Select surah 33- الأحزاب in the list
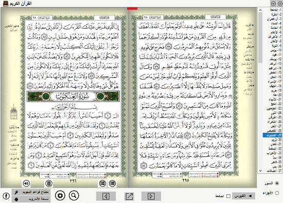Viewport: 283px width, 203px height. click(x=275, y=153)
